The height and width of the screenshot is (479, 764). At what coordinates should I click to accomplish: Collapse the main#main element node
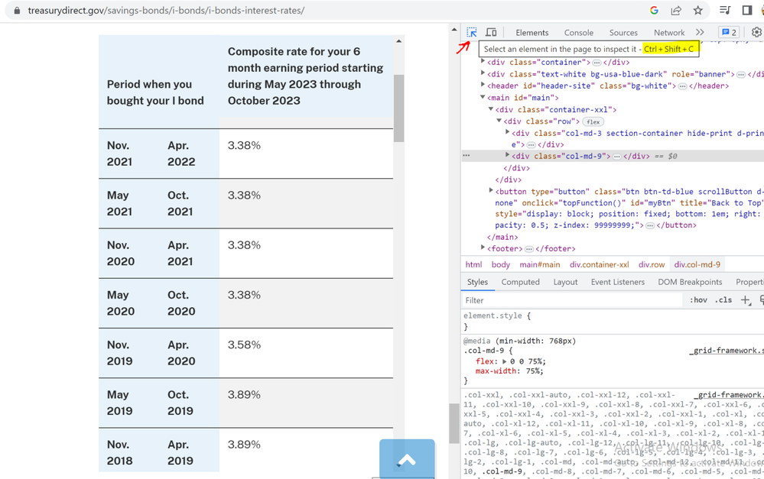click(483, 98)
